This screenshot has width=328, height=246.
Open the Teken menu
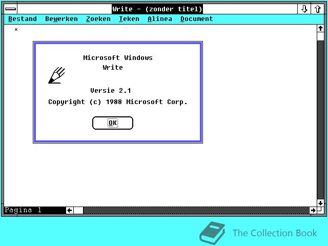click(129, 19)
